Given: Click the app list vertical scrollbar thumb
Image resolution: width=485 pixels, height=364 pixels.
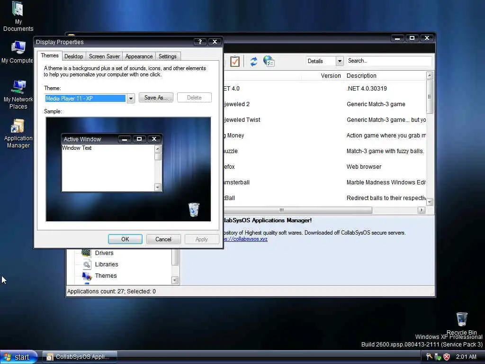Looking at the screenshot, I should (430, 97).
